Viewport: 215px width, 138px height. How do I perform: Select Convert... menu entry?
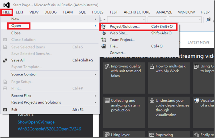tap(139, 53)
